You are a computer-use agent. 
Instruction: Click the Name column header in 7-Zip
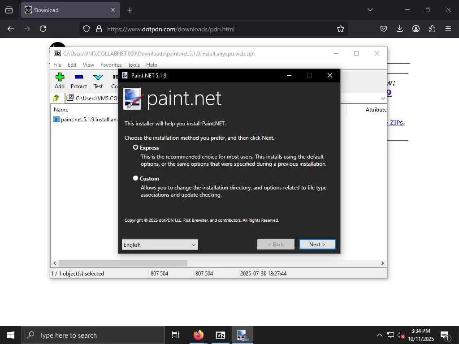[61, 110]
